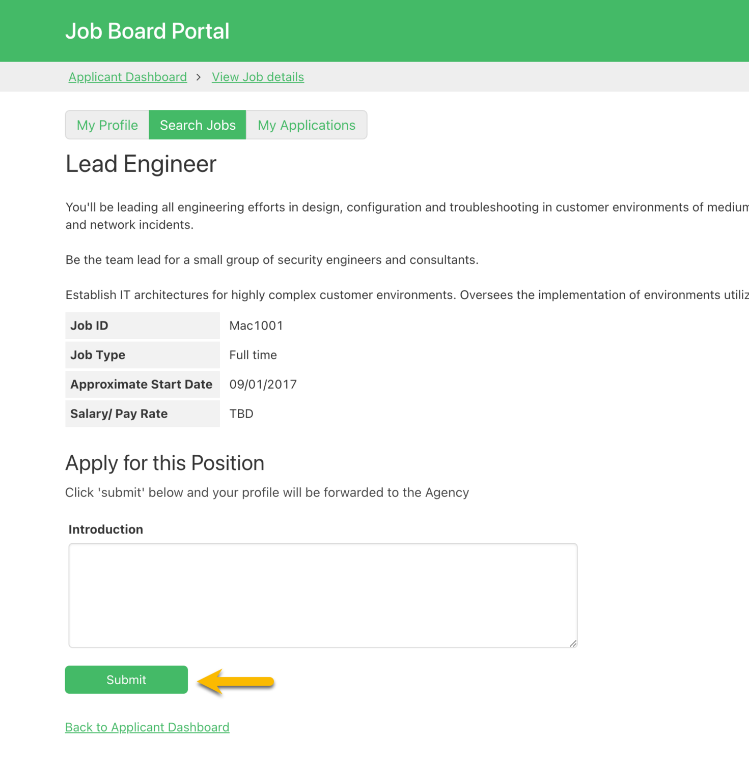
Task: Click into the Introduction text area
Action: [322, 595]
